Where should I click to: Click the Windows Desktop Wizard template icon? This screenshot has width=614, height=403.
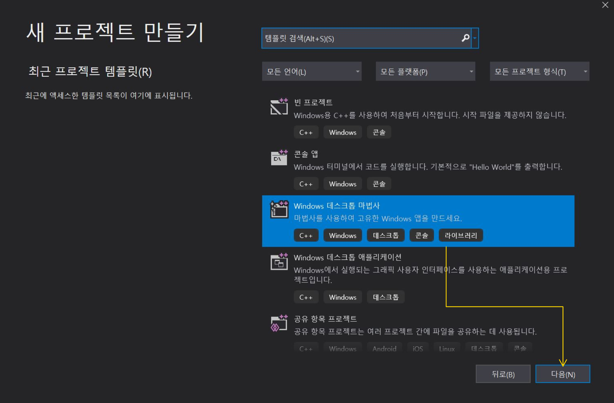[279, 210]
